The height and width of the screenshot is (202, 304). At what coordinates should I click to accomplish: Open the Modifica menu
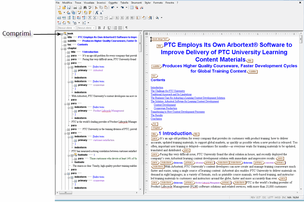click(x=67, y=3)
